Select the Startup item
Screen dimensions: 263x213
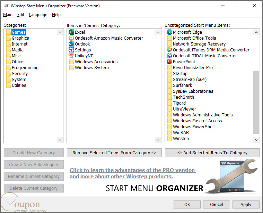(180, 74)
